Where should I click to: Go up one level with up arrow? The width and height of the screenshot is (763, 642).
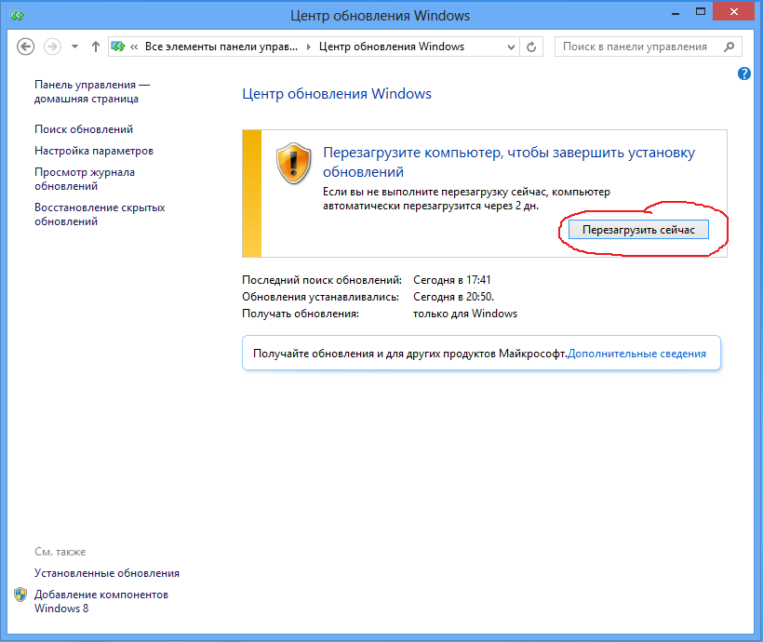(96, 47)
